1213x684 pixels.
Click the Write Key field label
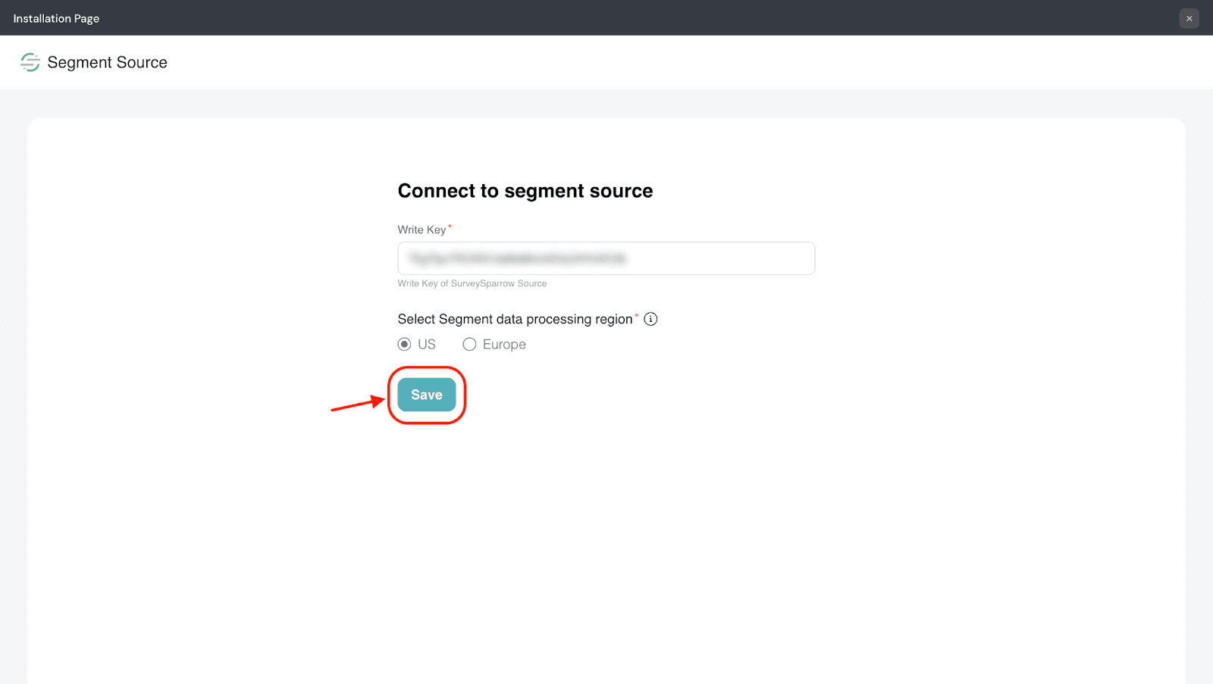coord(422,230)
